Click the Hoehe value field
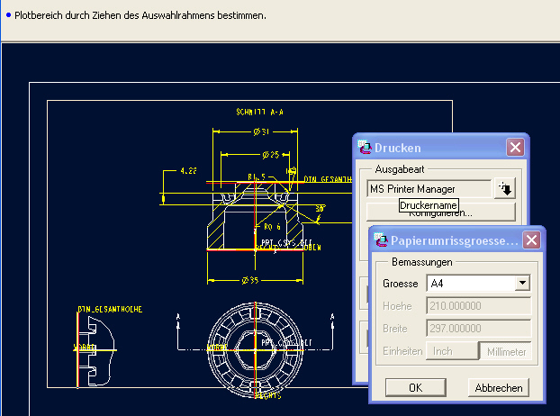Screen dimensions: 560x416 [479, 306]
